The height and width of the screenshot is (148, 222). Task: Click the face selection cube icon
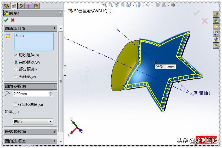8,36
